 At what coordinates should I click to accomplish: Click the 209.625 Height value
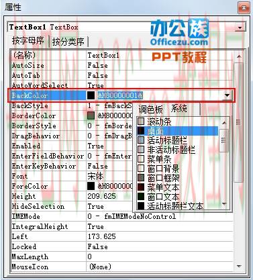(x=102, y=196)
